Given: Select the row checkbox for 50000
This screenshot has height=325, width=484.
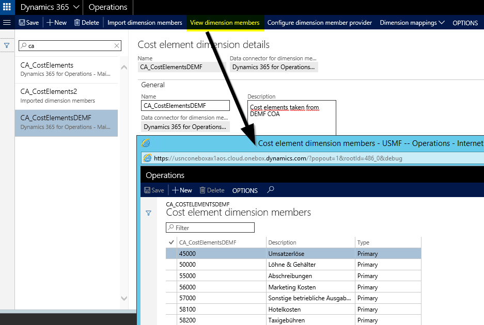Looking at the screenshot, I should click(171, 265).
